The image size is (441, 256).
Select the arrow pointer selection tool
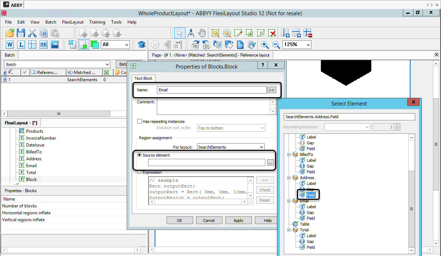pyautogui.click(x=180, y=33)
